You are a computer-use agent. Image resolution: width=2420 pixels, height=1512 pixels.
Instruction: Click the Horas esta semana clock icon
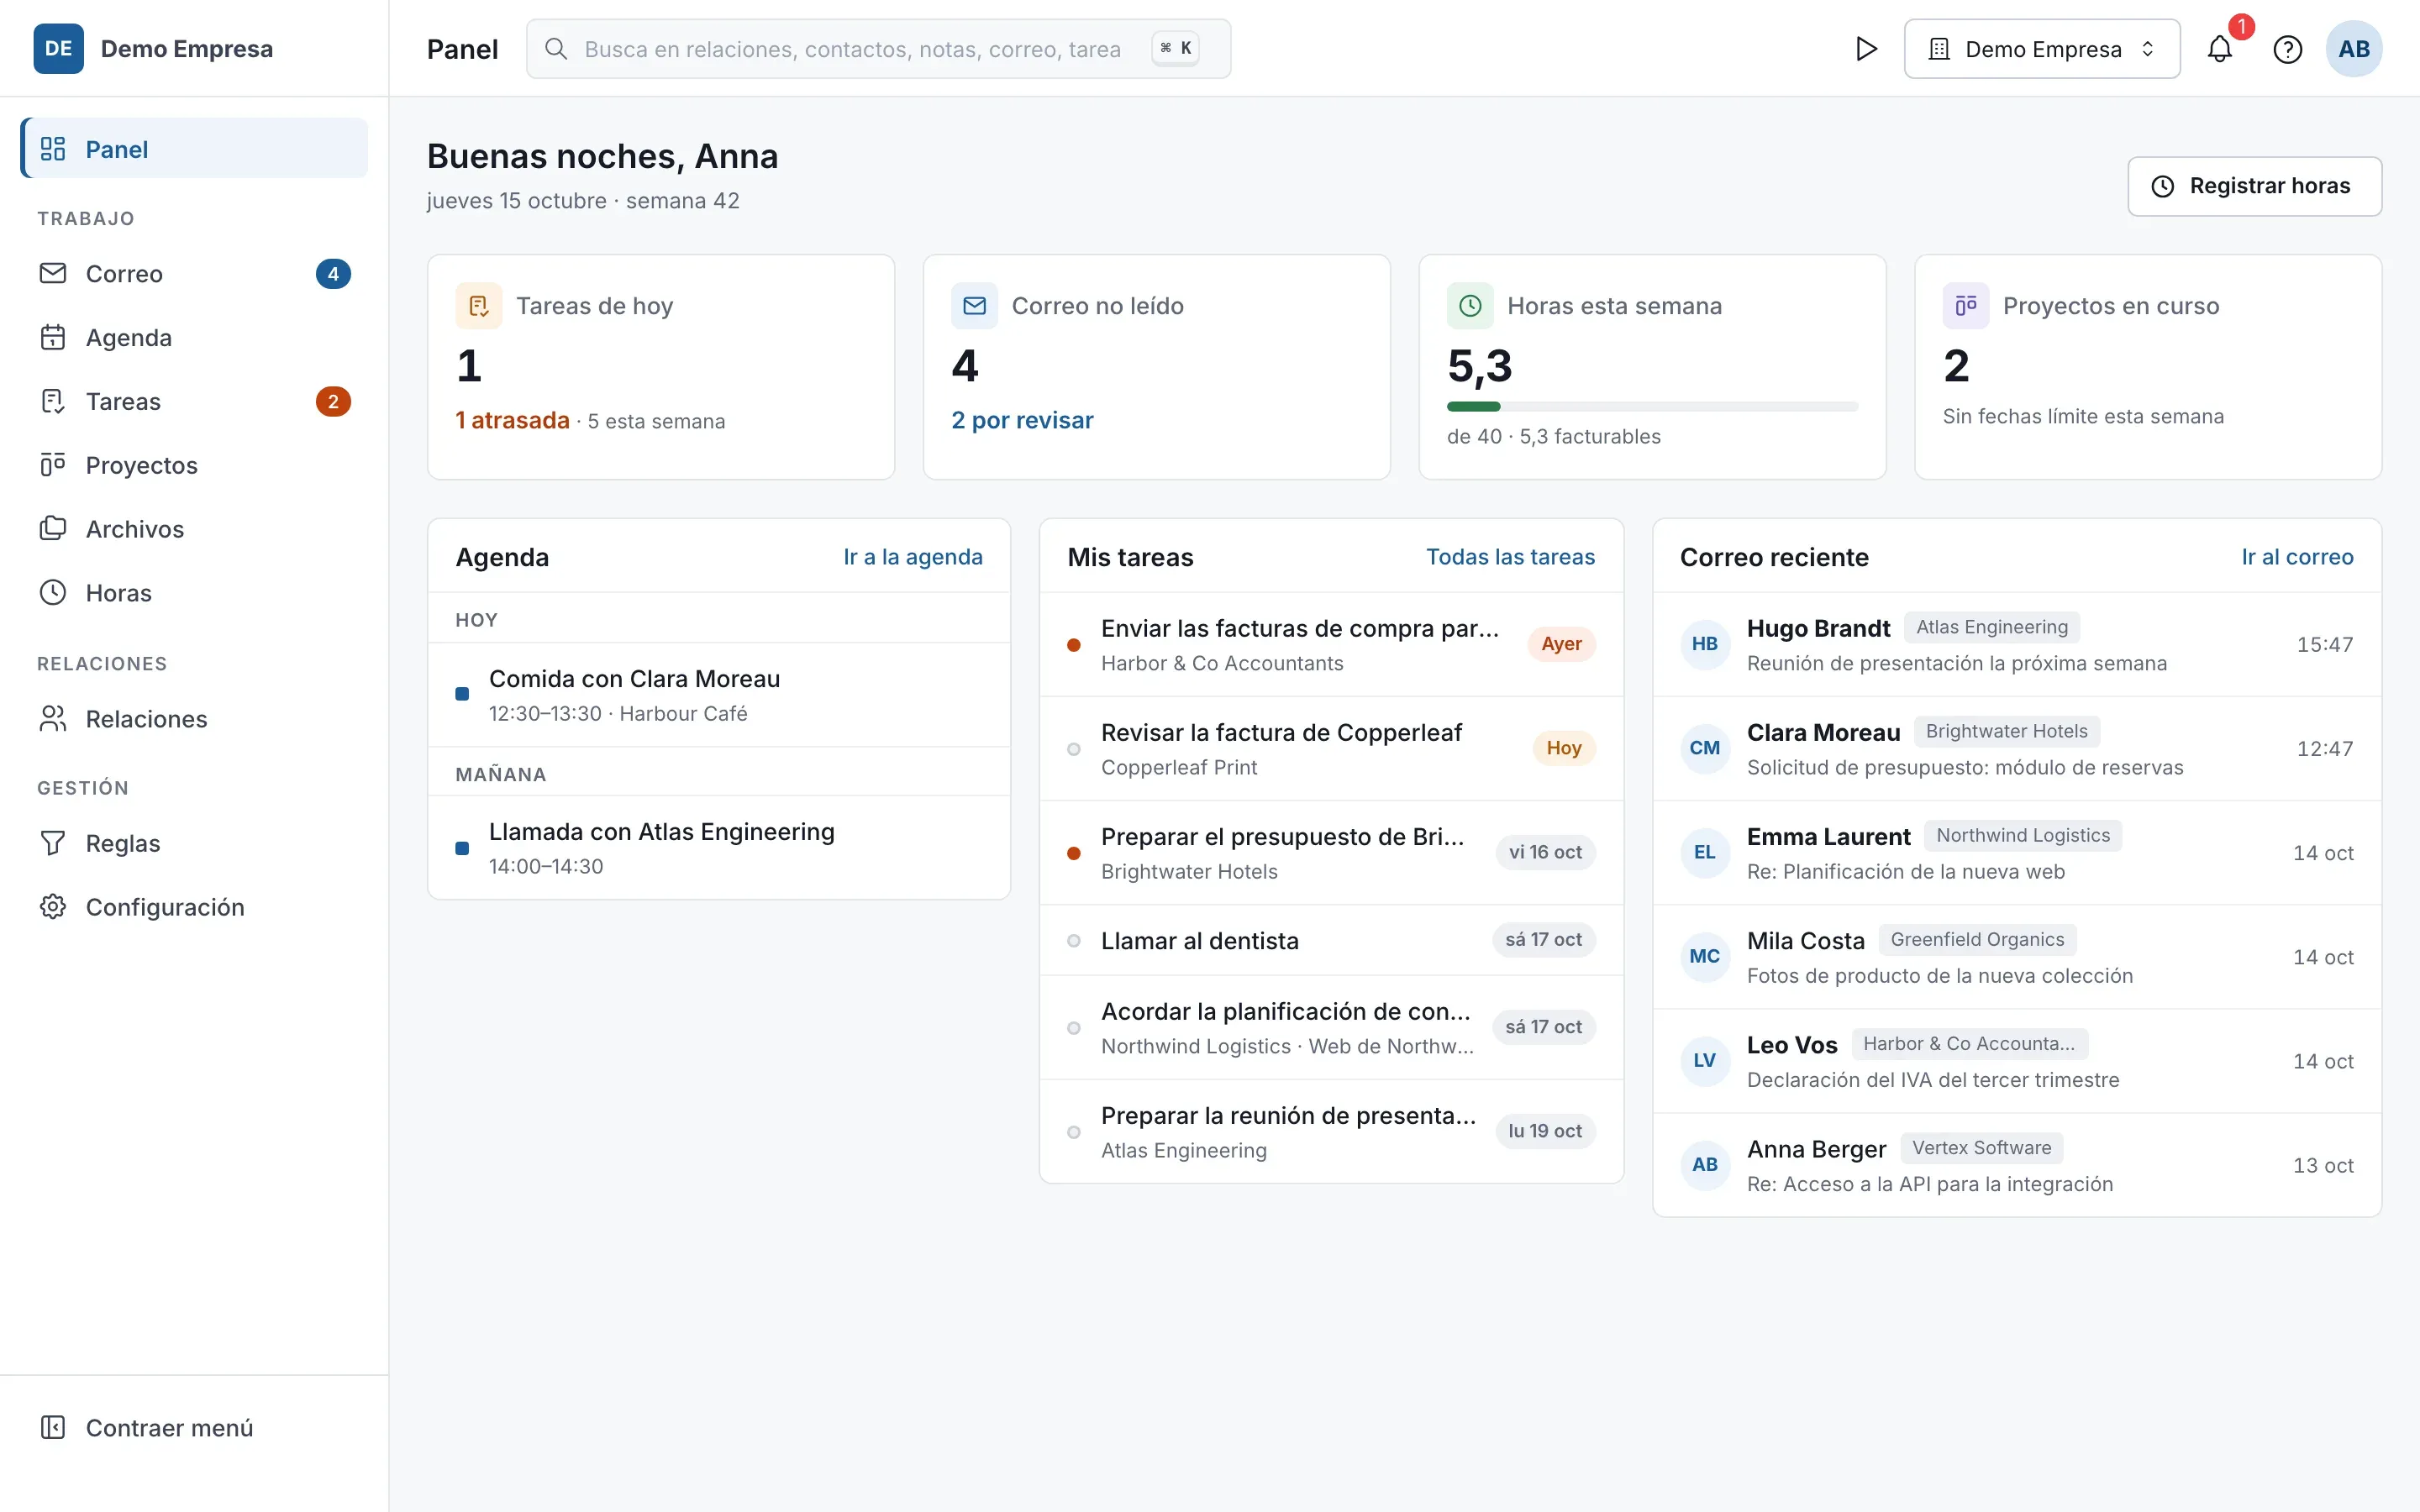coord(1470,305)
